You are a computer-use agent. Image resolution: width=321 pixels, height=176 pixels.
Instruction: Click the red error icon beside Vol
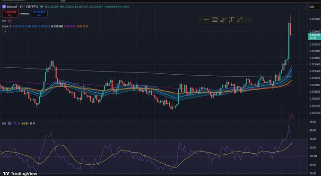(9, 21)
